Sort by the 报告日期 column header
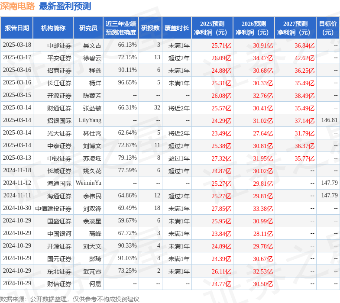340x303 pixels. [17, 28]
